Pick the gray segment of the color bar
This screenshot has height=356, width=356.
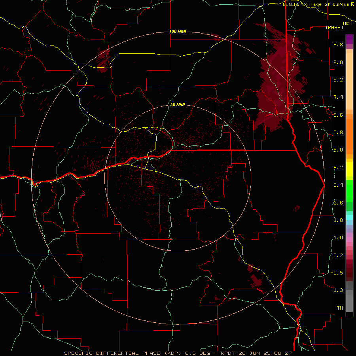[x=349, y=297]
